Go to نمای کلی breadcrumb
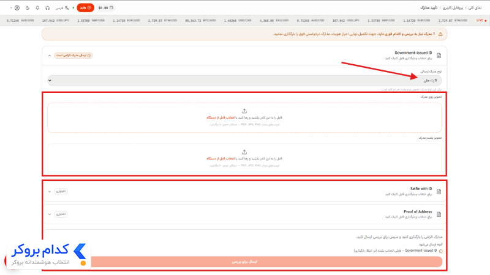 (475, 8)
